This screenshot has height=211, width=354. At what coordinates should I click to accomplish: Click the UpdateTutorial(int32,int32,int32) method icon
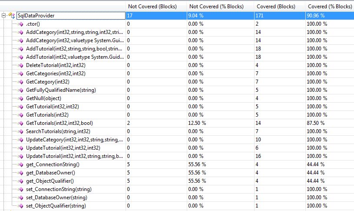21,148
